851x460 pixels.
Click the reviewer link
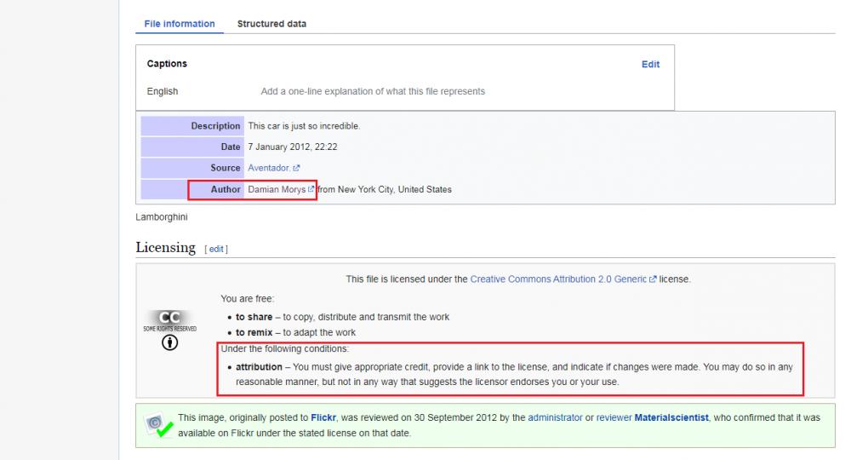(614, 417)
